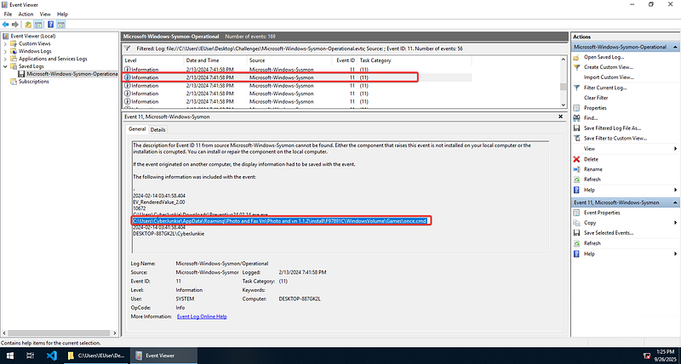
Task: Toggle the Show/Hide Console Tree toolbar icon
Action: tap(38, 25)
